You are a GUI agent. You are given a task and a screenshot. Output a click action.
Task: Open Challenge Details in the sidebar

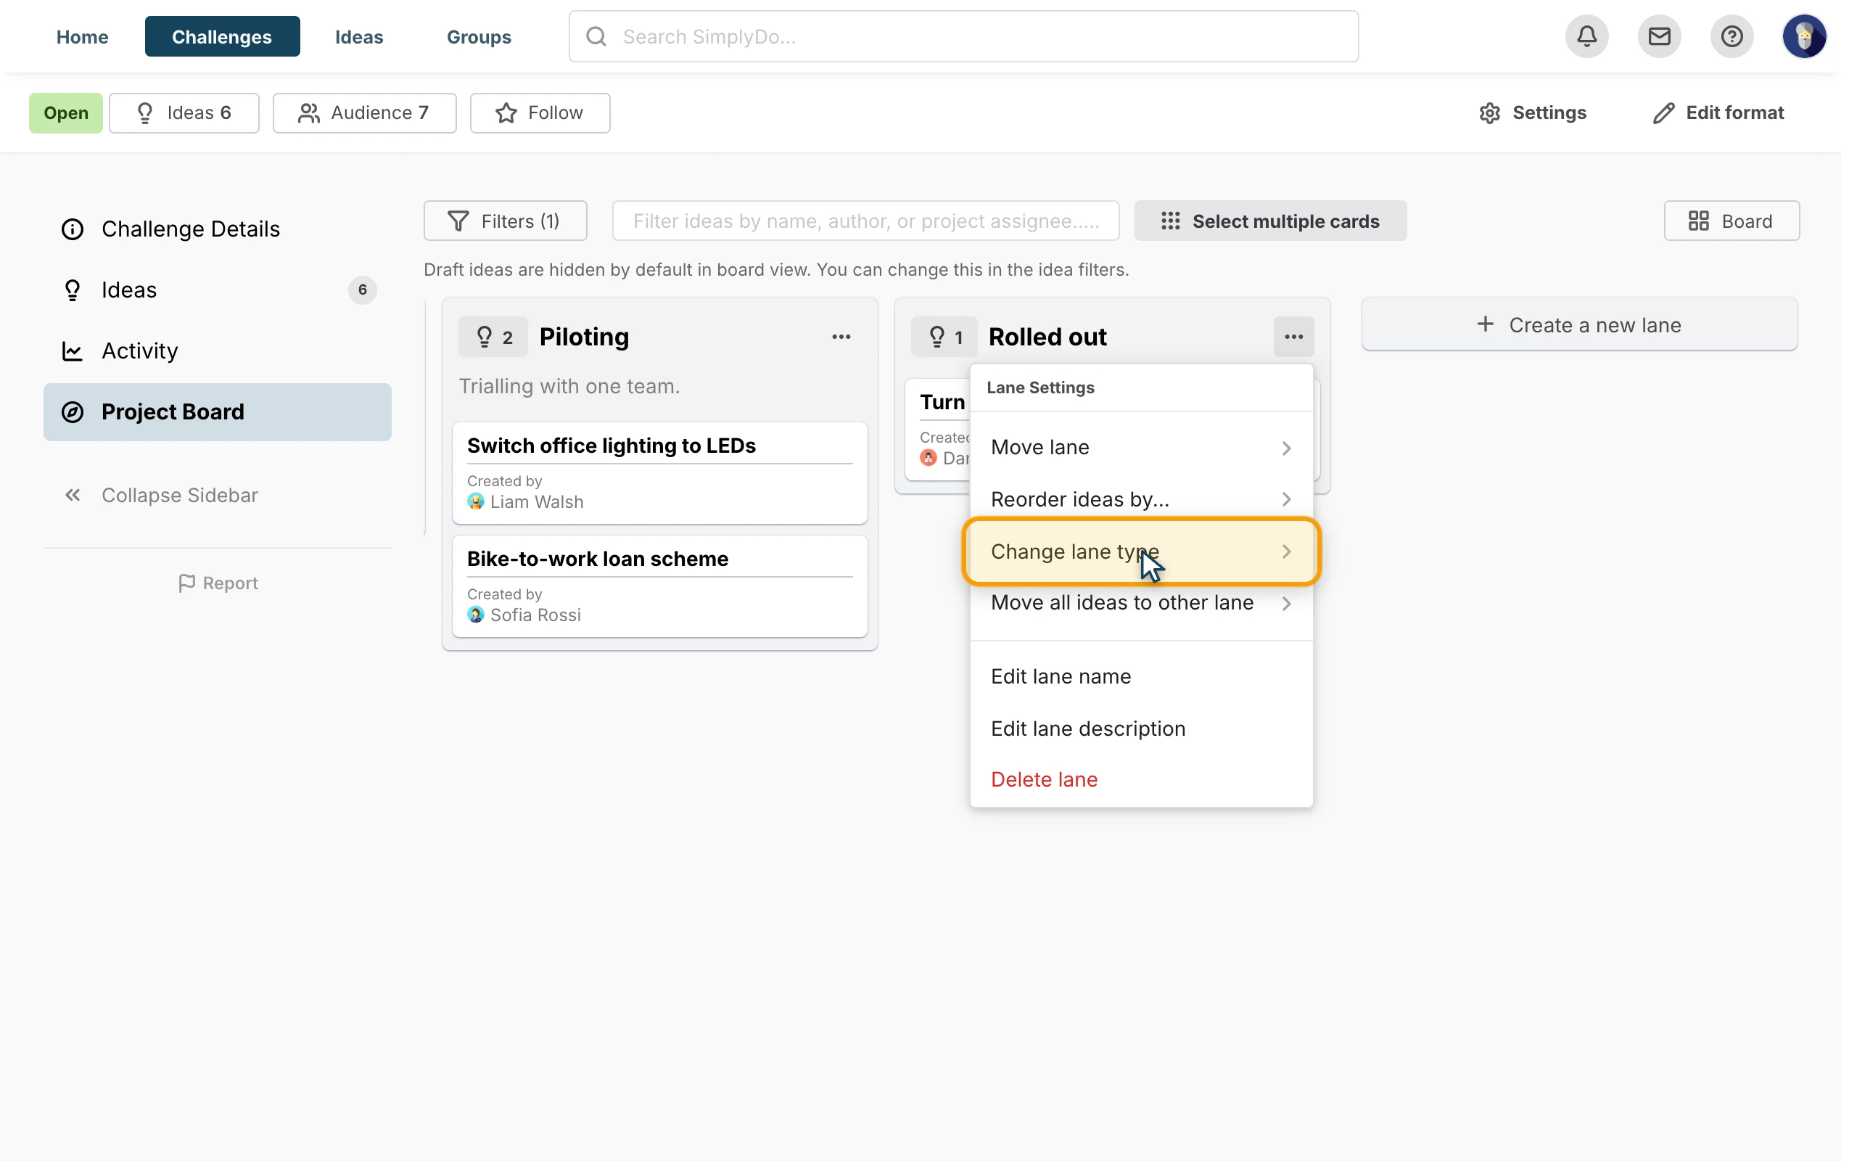click(x=217, y=229)
